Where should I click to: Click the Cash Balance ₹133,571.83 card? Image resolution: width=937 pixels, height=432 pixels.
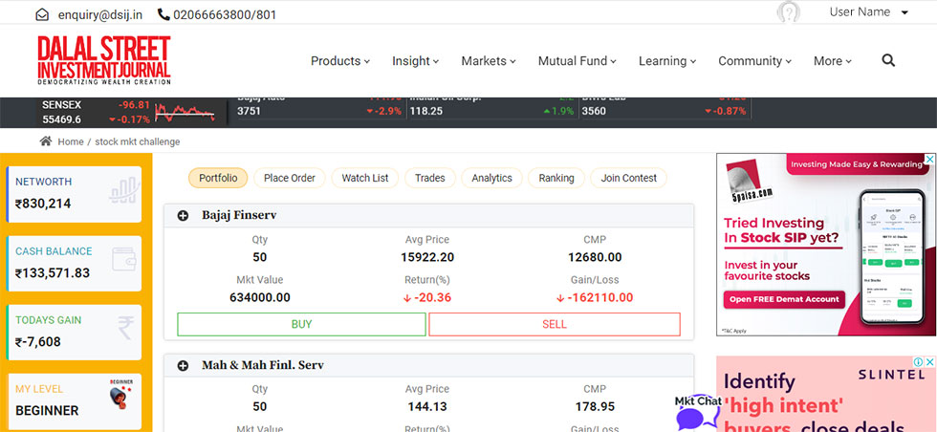(x=74, y=264)
